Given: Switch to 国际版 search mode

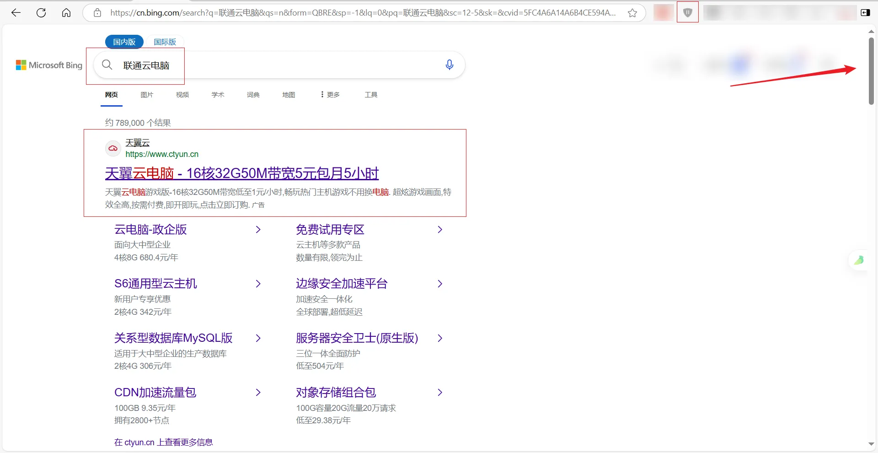Looking at the screenshot, I should click(165, 42).
